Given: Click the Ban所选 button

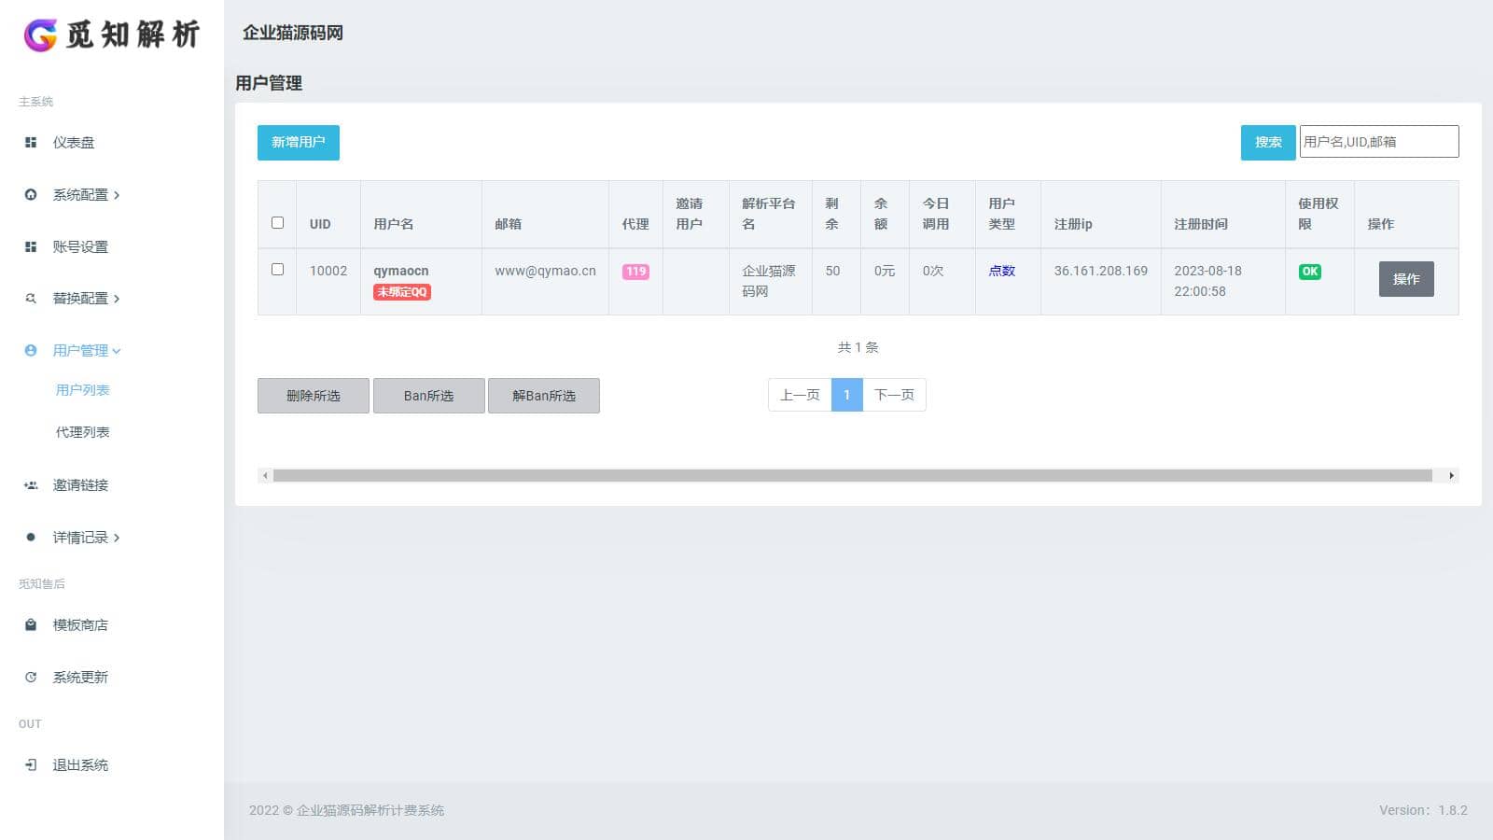Looking at the screenshot, I should click(428, 396).
